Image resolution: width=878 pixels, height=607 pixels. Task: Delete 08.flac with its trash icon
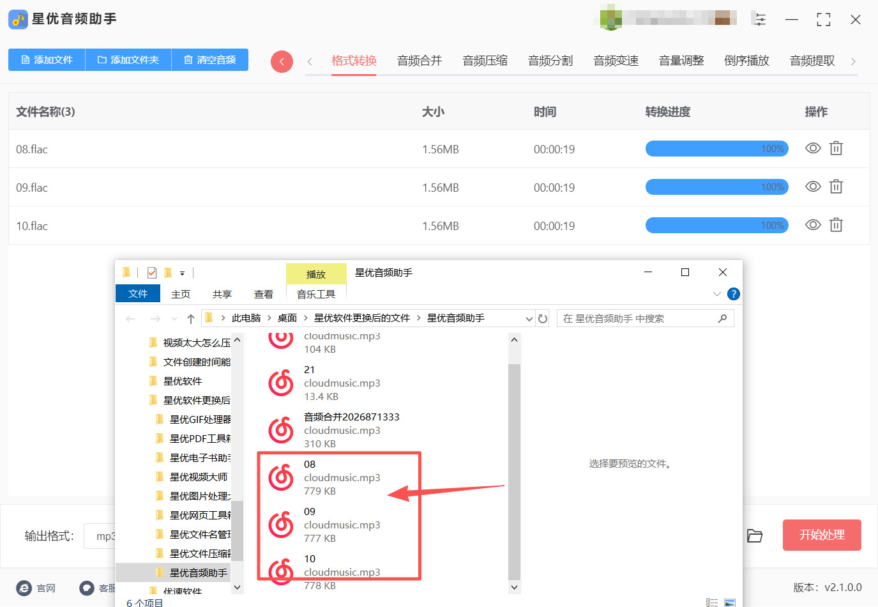pos(836,148)
